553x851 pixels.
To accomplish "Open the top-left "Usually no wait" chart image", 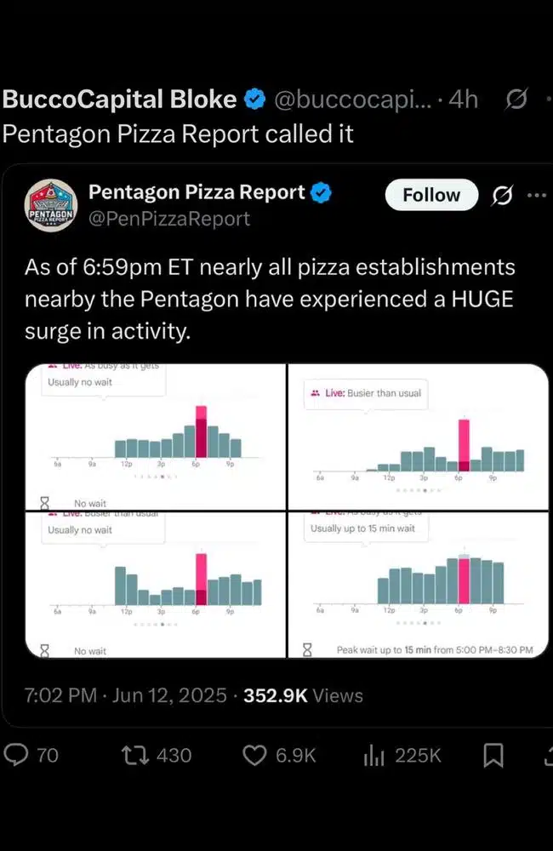I will pyautogui.click(x=156, y=436).
